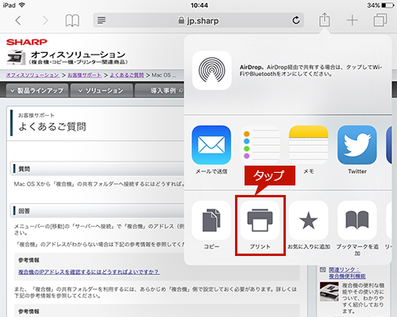This screenshot has width=397, height=317.
Task: Tap jp.sharp address field
Action: pos(198,21)
